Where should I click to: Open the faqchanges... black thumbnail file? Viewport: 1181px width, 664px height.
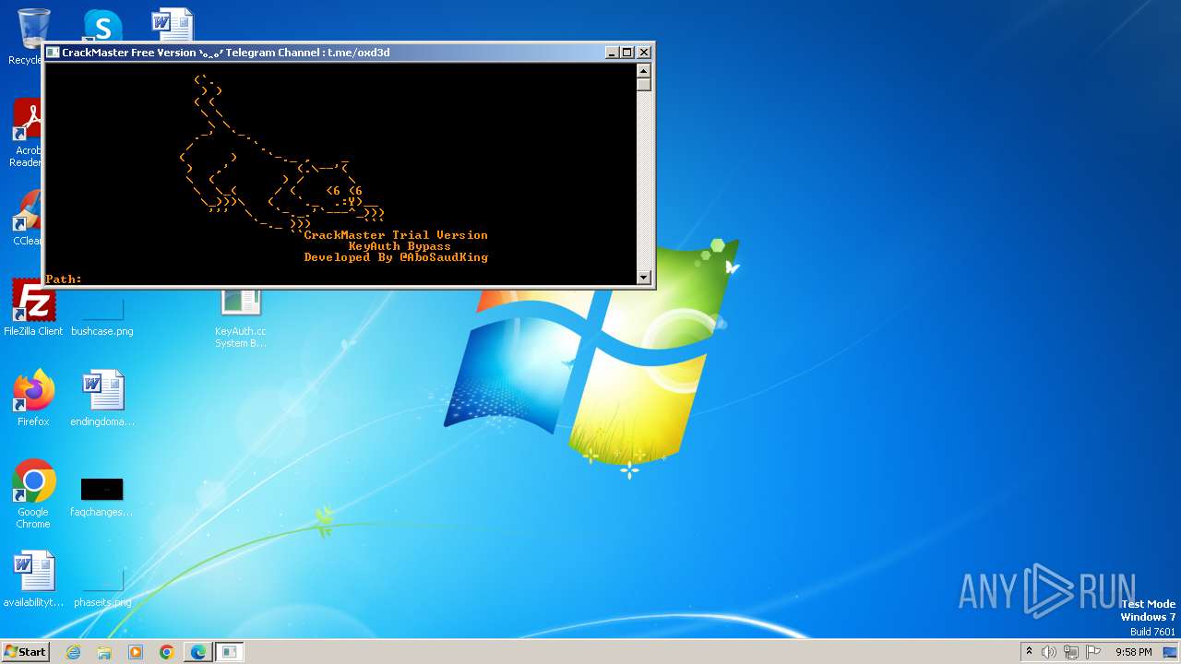(x=101, y=496)
